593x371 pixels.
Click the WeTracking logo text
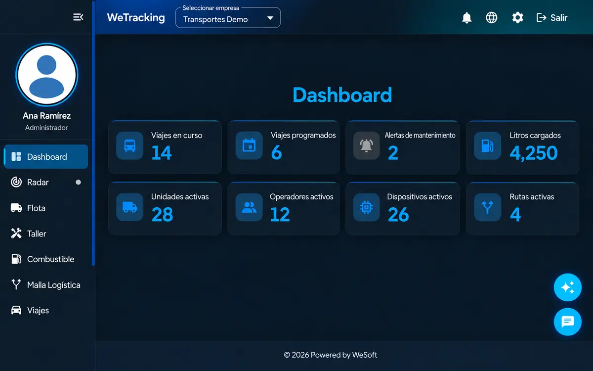click(136, 17)
